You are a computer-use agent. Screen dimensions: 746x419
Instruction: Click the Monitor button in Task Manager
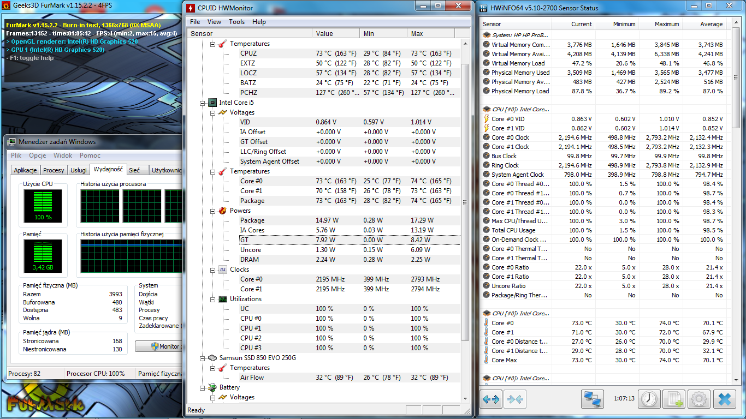[159, 346]
